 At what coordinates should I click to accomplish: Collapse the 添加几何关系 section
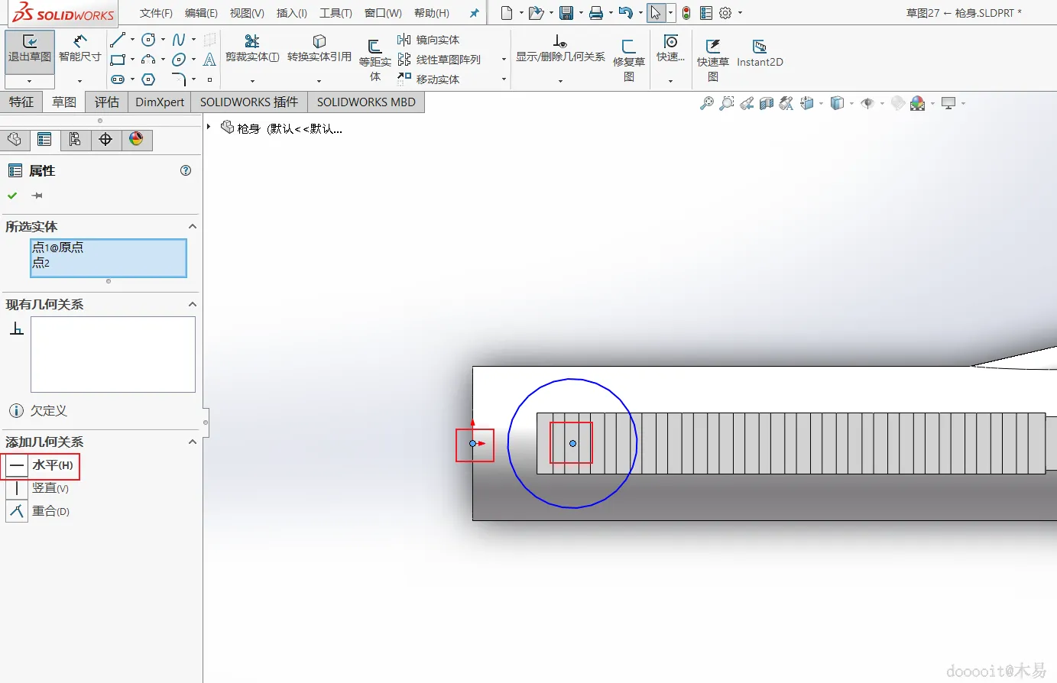pyautogui.click(x=193, y=442)
